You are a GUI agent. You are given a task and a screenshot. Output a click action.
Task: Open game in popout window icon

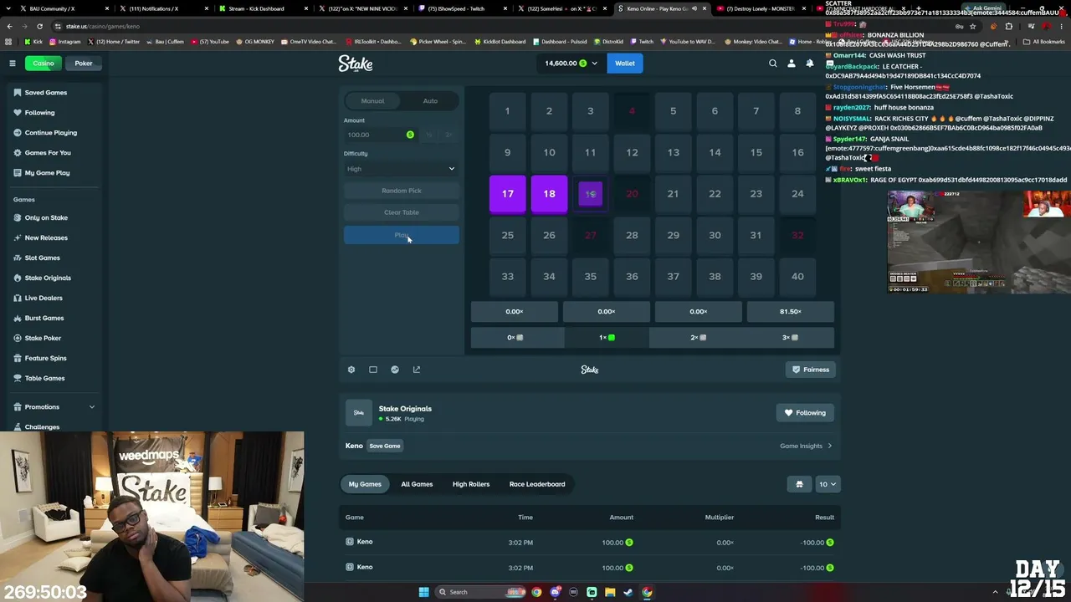point(417,370)
